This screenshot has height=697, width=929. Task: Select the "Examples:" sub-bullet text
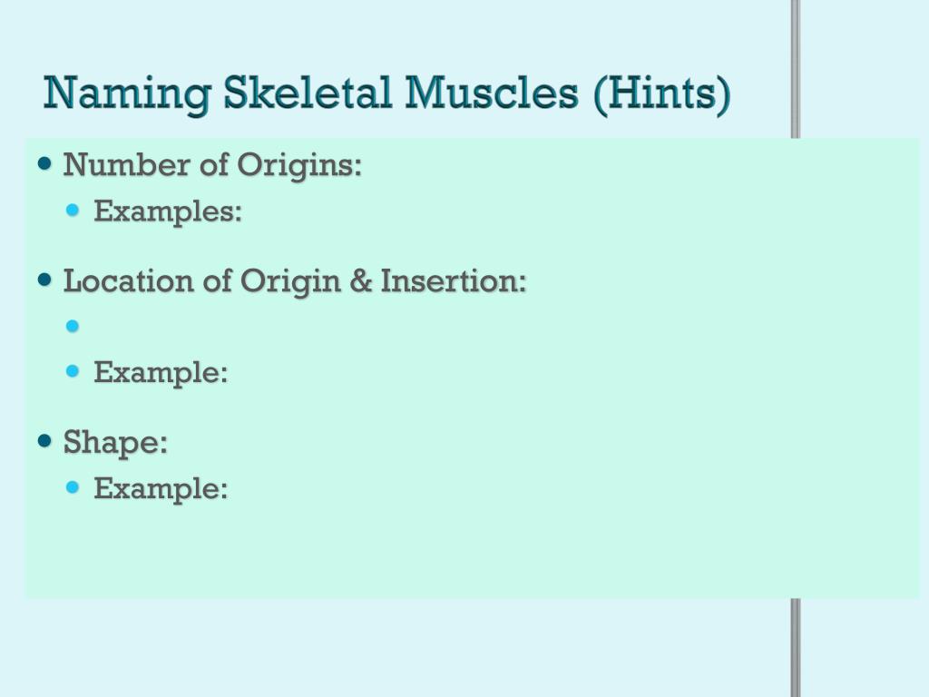[168, 211]
